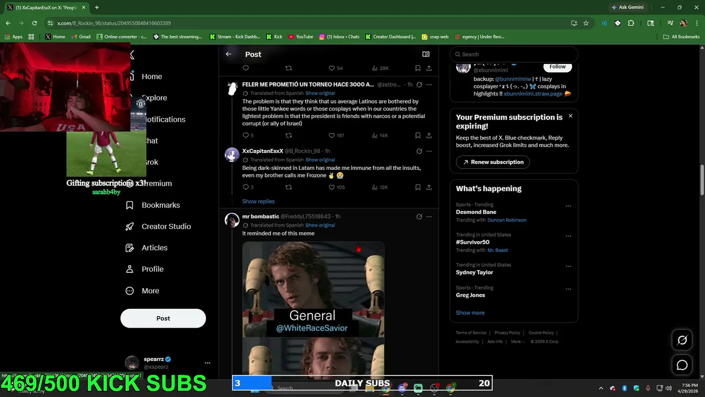This screenshot has height=397, width=705.
Task: Open Grok explain icon on mr bombastic's post
Action: [419, 217]
